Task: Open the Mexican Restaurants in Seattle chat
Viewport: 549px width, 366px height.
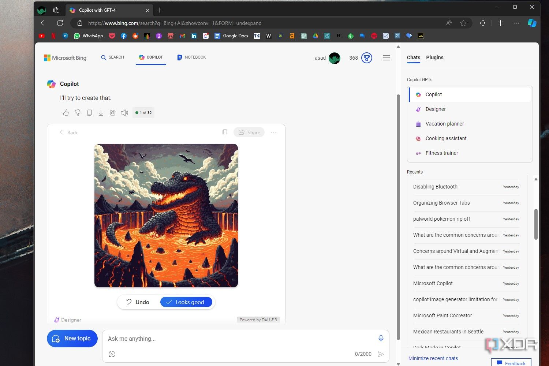Action: (466, 332)
